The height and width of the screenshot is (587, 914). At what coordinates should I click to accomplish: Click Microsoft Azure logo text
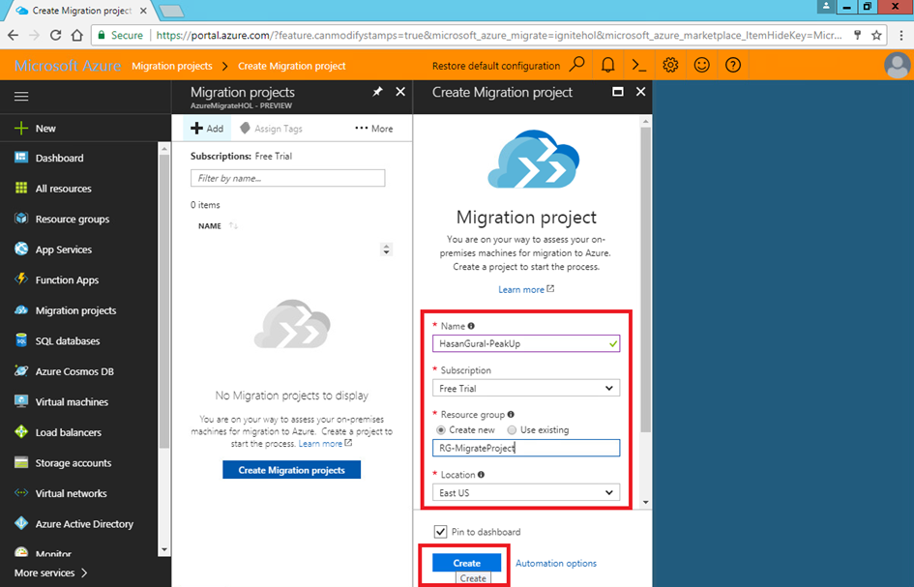click(x=68, y=66)
